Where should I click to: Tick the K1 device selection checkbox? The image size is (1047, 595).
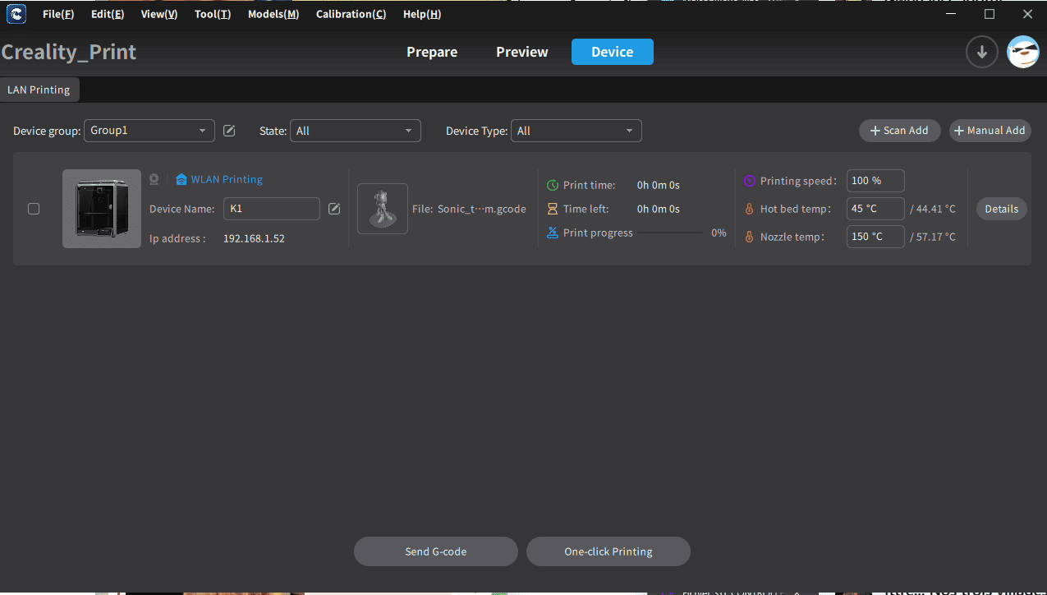point(34,209)
